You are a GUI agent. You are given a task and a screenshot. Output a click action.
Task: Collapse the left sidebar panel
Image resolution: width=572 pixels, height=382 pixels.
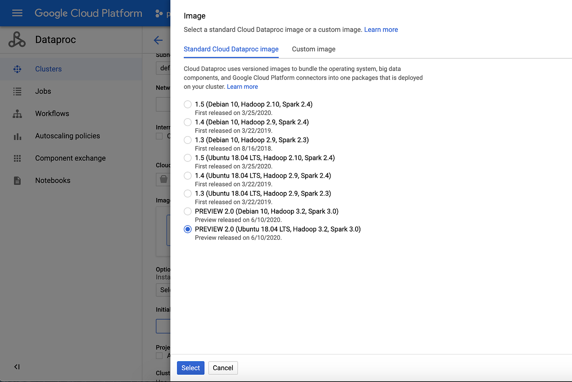[16, 367]
